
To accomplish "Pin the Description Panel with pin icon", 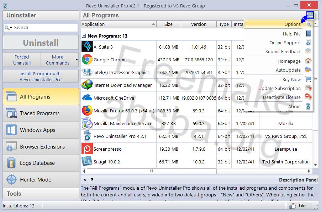I will [92, 180].
